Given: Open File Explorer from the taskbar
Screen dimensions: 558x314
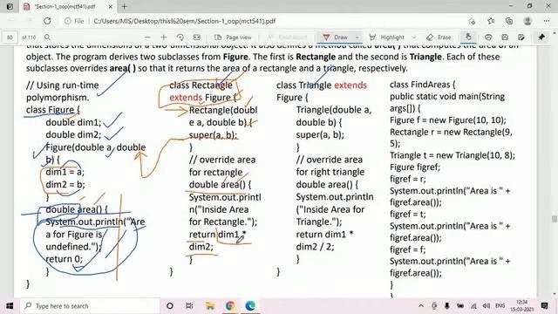Looking at the screenshot, I should 210,306.
